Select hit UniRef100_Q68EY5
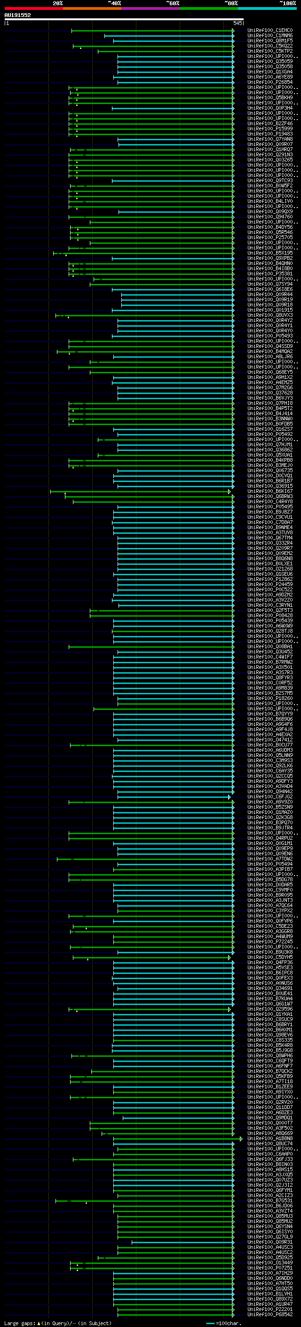The image size is (301, 1327). tap(269, 372)
